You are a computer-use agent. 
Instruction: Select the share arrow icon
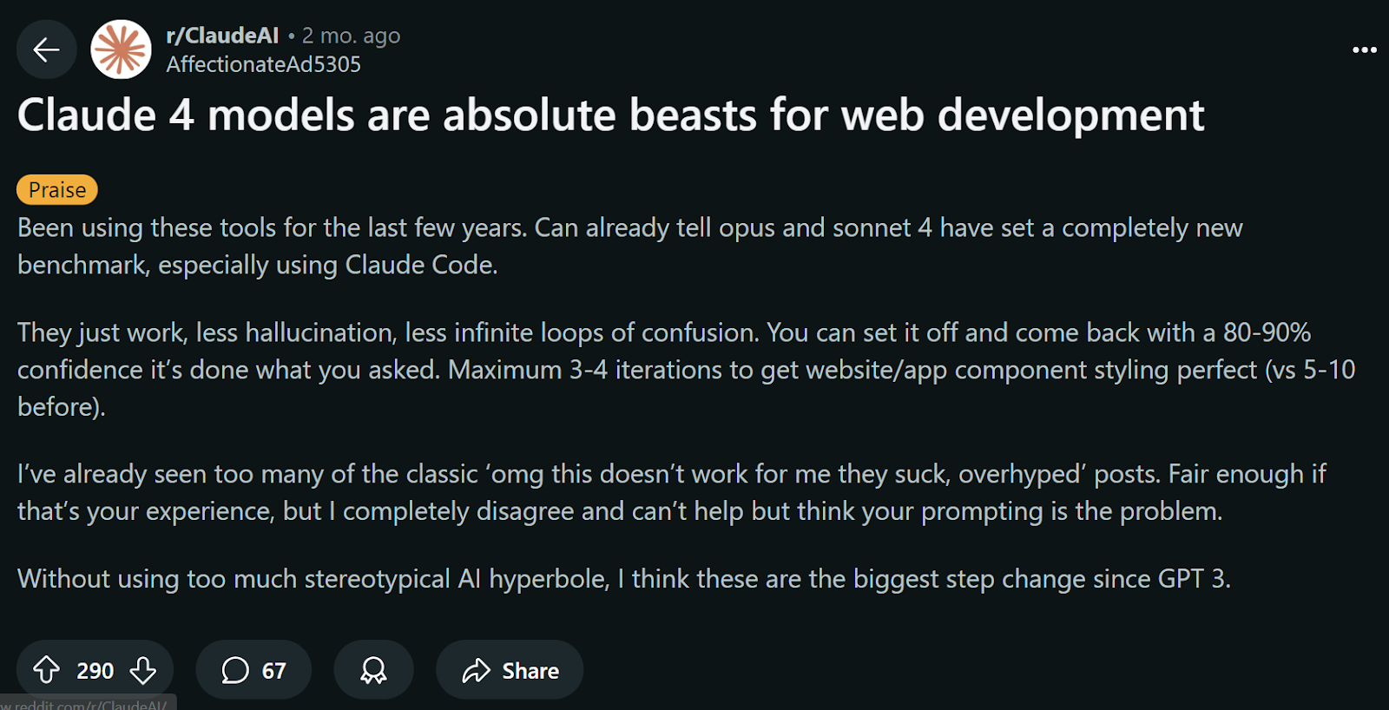(476, 670)
